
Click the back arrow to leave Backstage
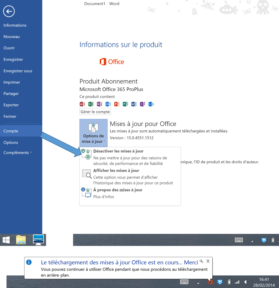[9, 11]
